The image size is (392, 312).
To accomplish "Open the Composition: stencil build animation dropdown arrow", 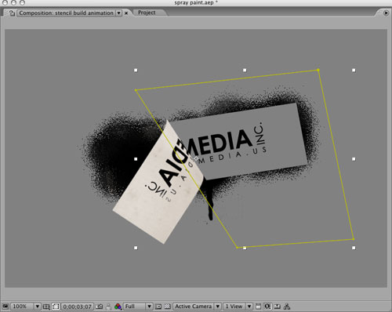I will pos(119,13).
